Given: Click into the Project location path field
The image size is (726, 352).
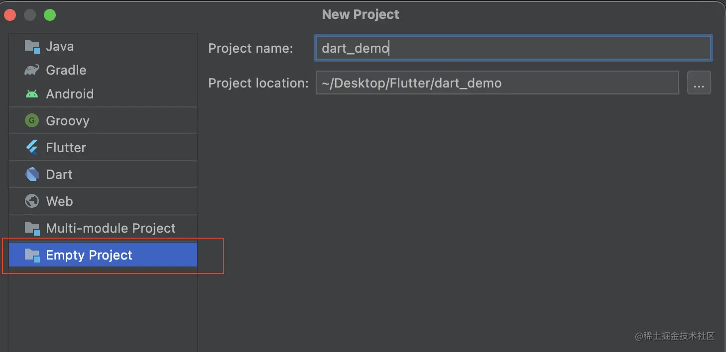Looking at the screenshot, I should pyautogui.click(x=497, y=83).
